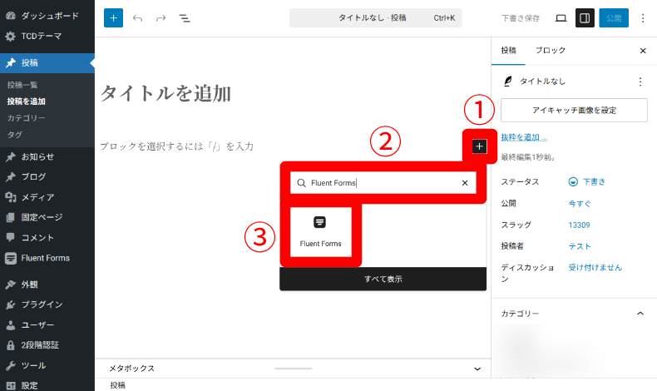Open the タグ submenu item
Image resolution: width=657 pixels, height=391 pixels.
15,135
